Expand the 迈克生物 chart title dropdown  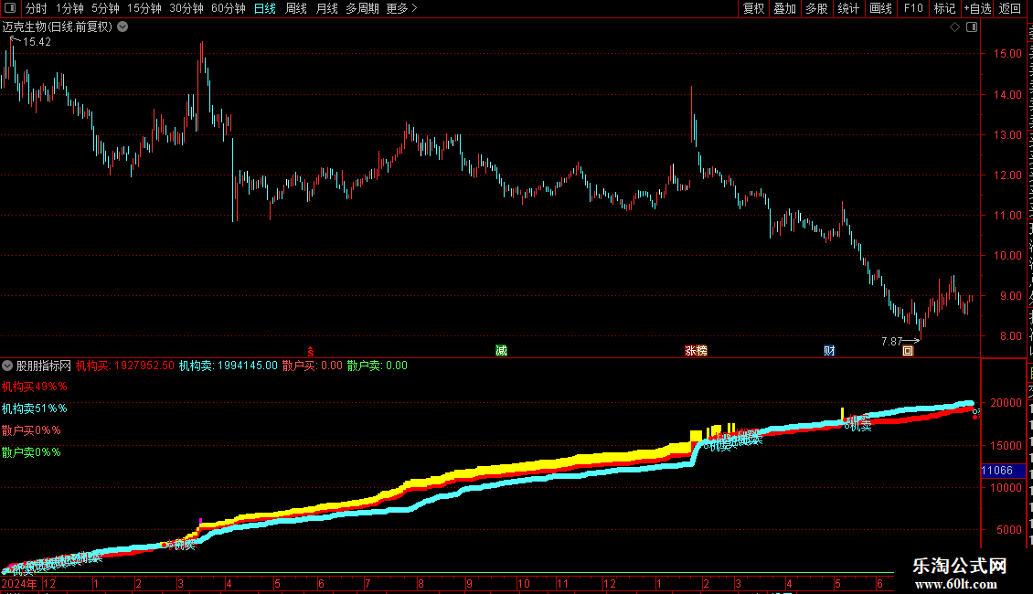coord(122,27)
